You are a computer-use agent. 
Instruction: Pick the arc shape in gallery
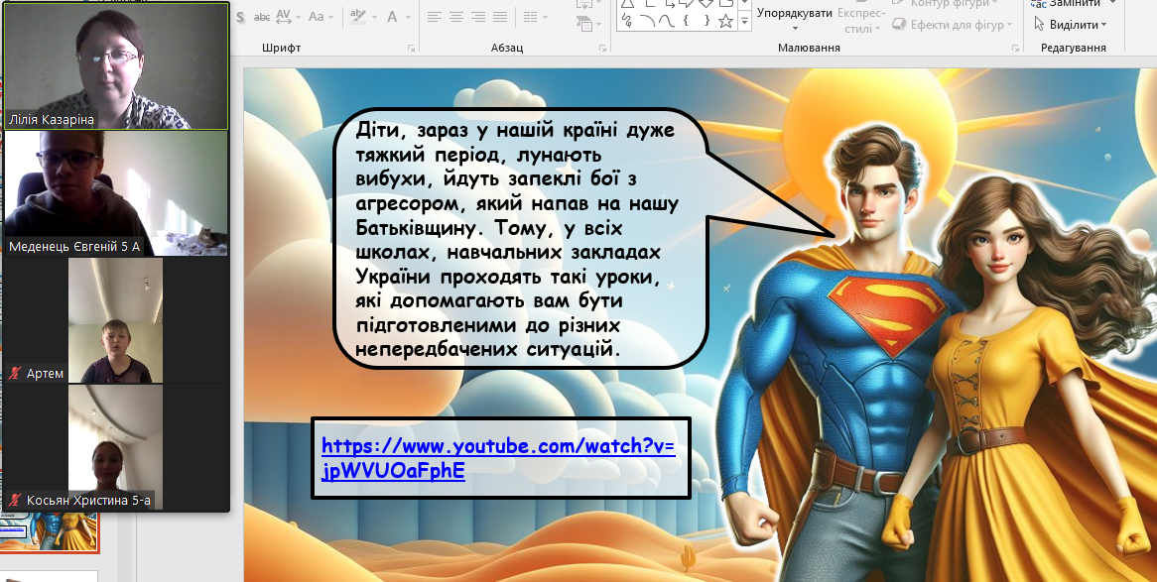[x=647, y=21]
